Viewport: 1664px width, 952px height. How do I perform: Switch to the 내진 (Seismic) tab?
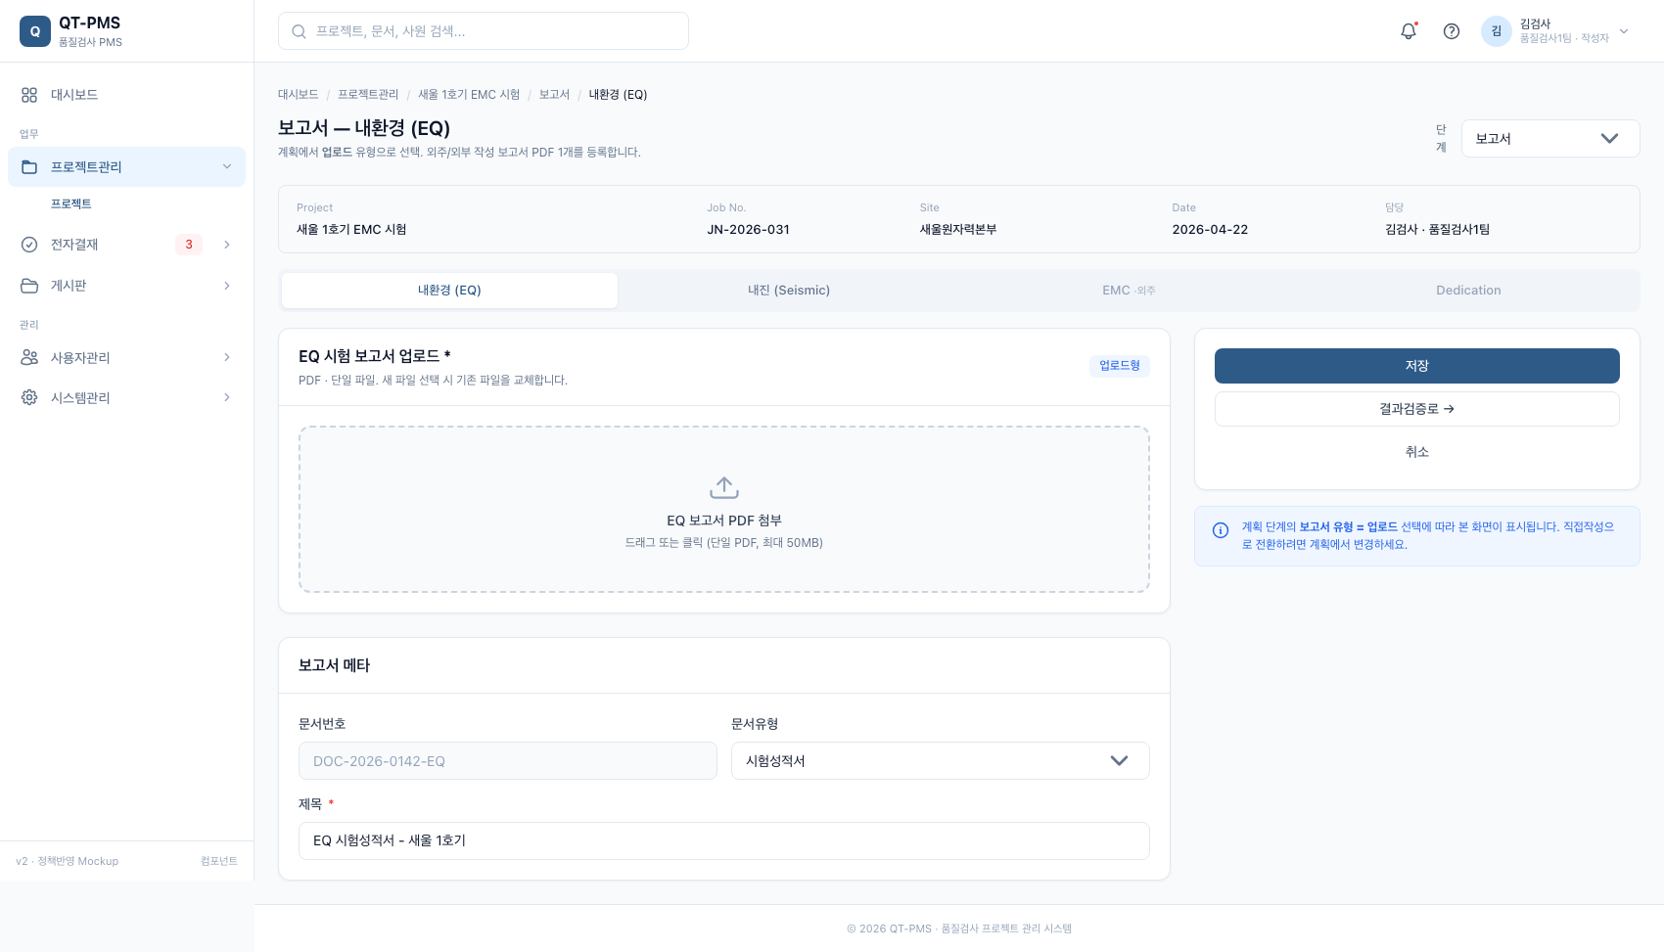789,291
